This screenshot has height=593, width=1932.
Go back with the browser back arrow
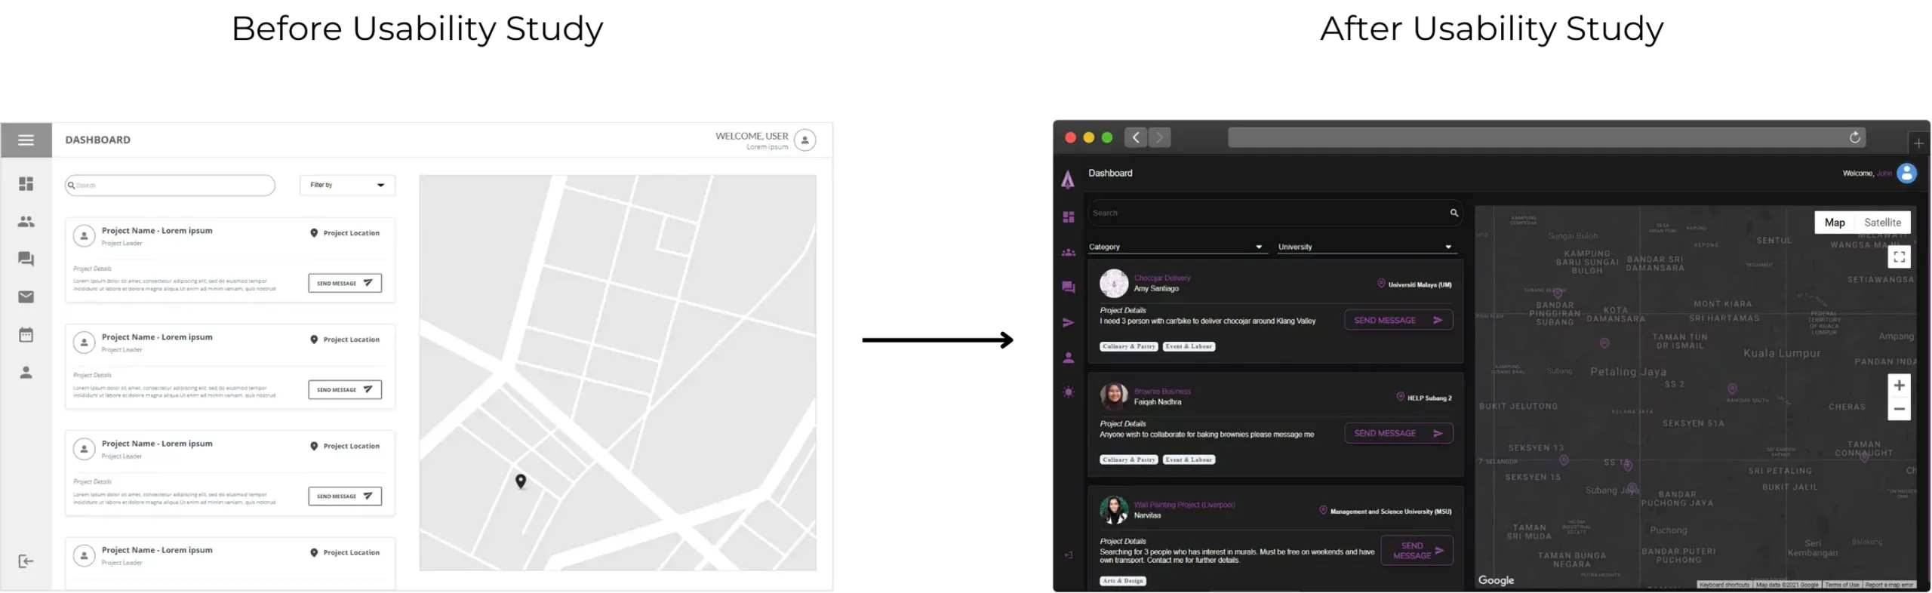pyautogui.click(x=1135, y=137)
